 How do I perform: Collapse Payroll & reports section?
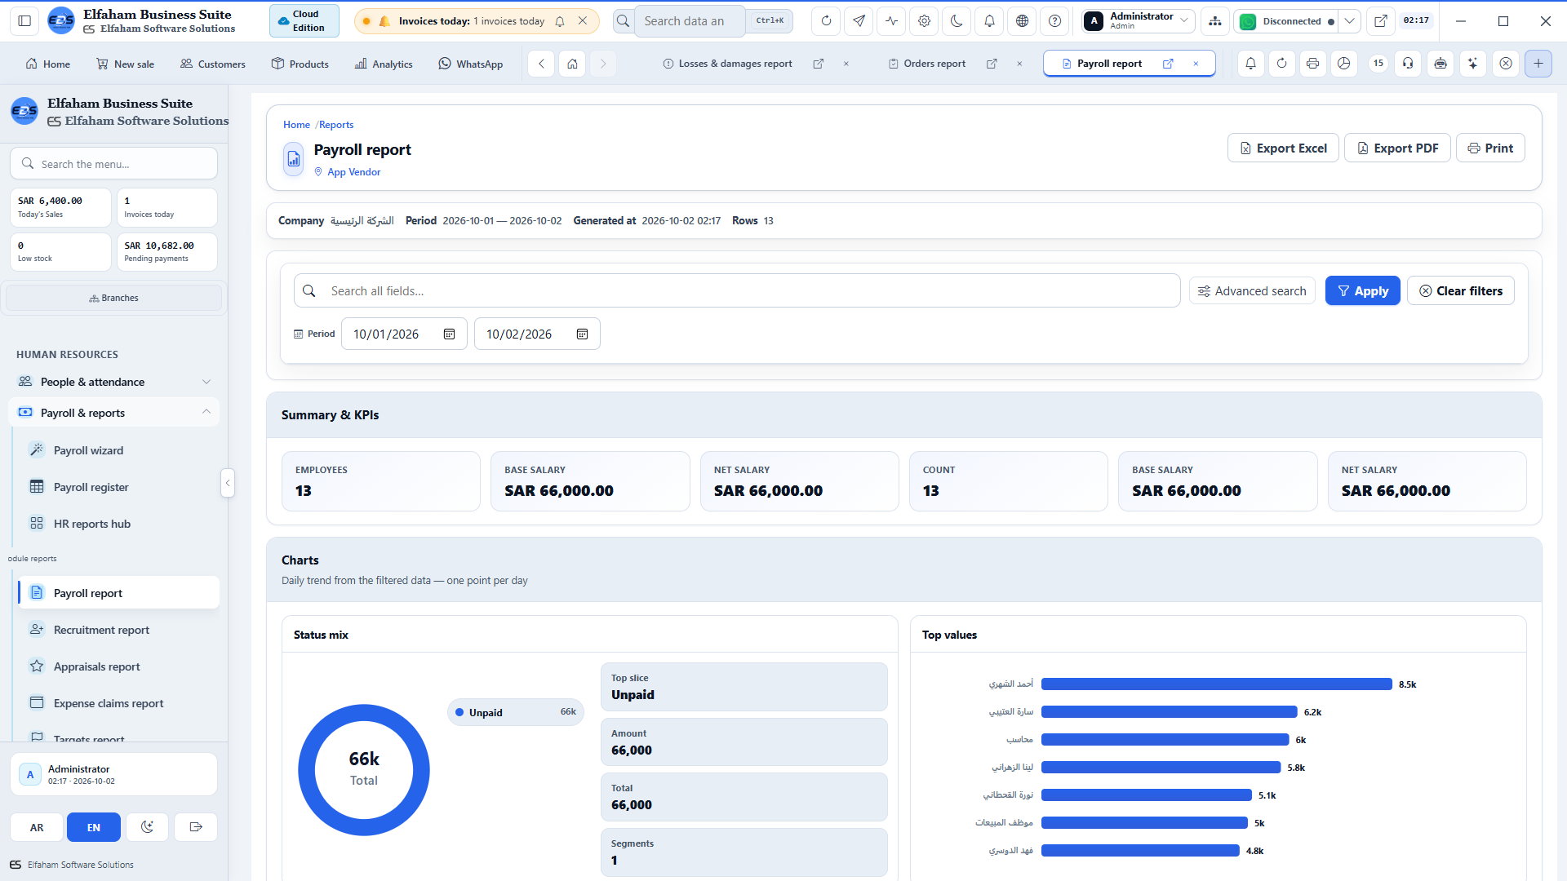[114, 413]
